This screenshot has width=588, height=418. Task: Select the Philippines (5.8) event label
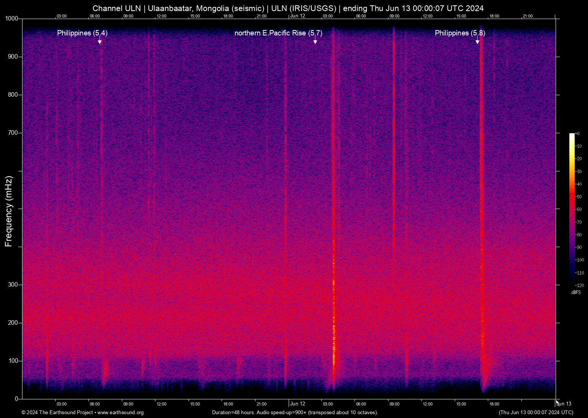pos(460,33)
